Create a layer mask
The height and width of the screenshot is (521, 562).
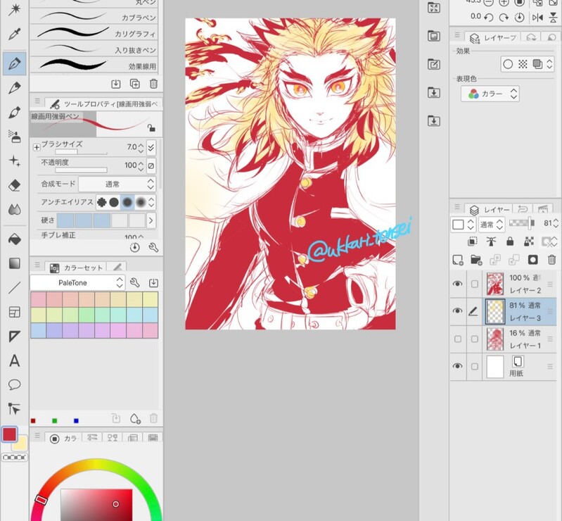(533, 259)
